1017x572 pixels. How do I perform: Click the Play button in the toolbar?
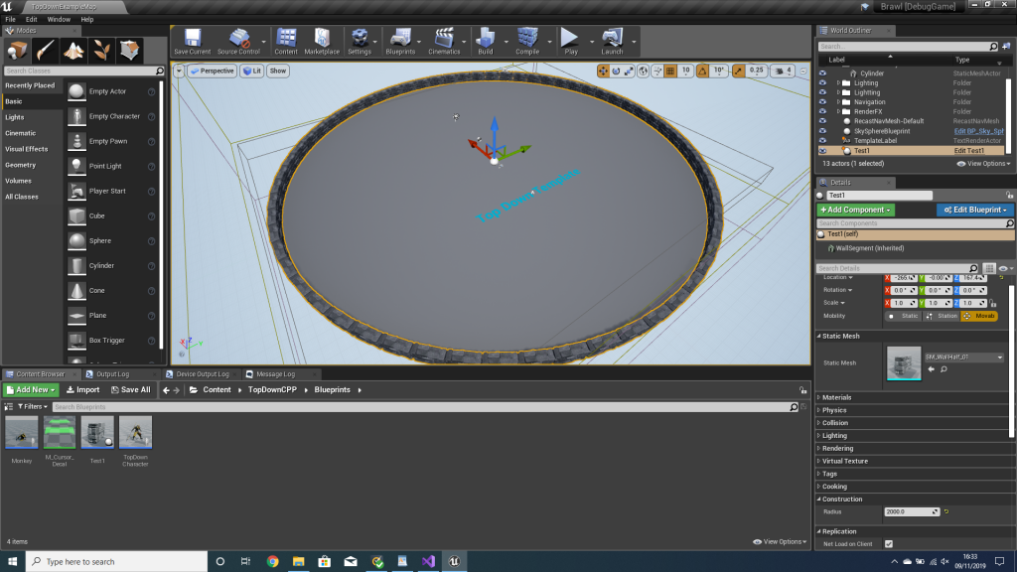click(x=570, y=41)
